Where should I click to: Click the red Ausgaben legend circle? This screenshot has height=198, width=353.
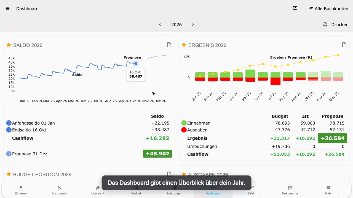[x=184, y=130]
